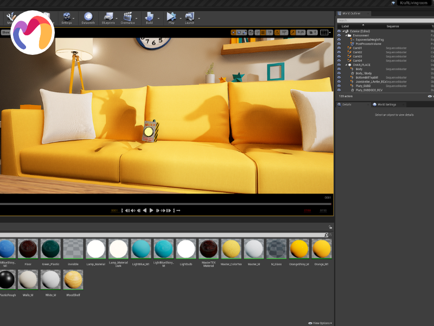Image resolution: width=434 pixels, height=326 pixels.
Task: Select the Details tab
Action: coord(347,104)
